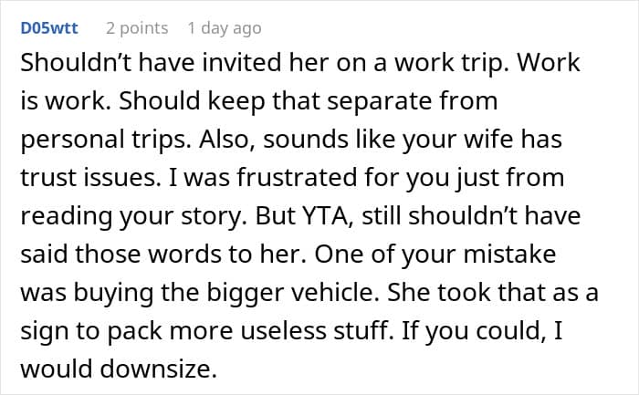The width and height of the screenshot is (639, 395).
Task: Select the words 'trust issues'
Action: pos(91,178)
